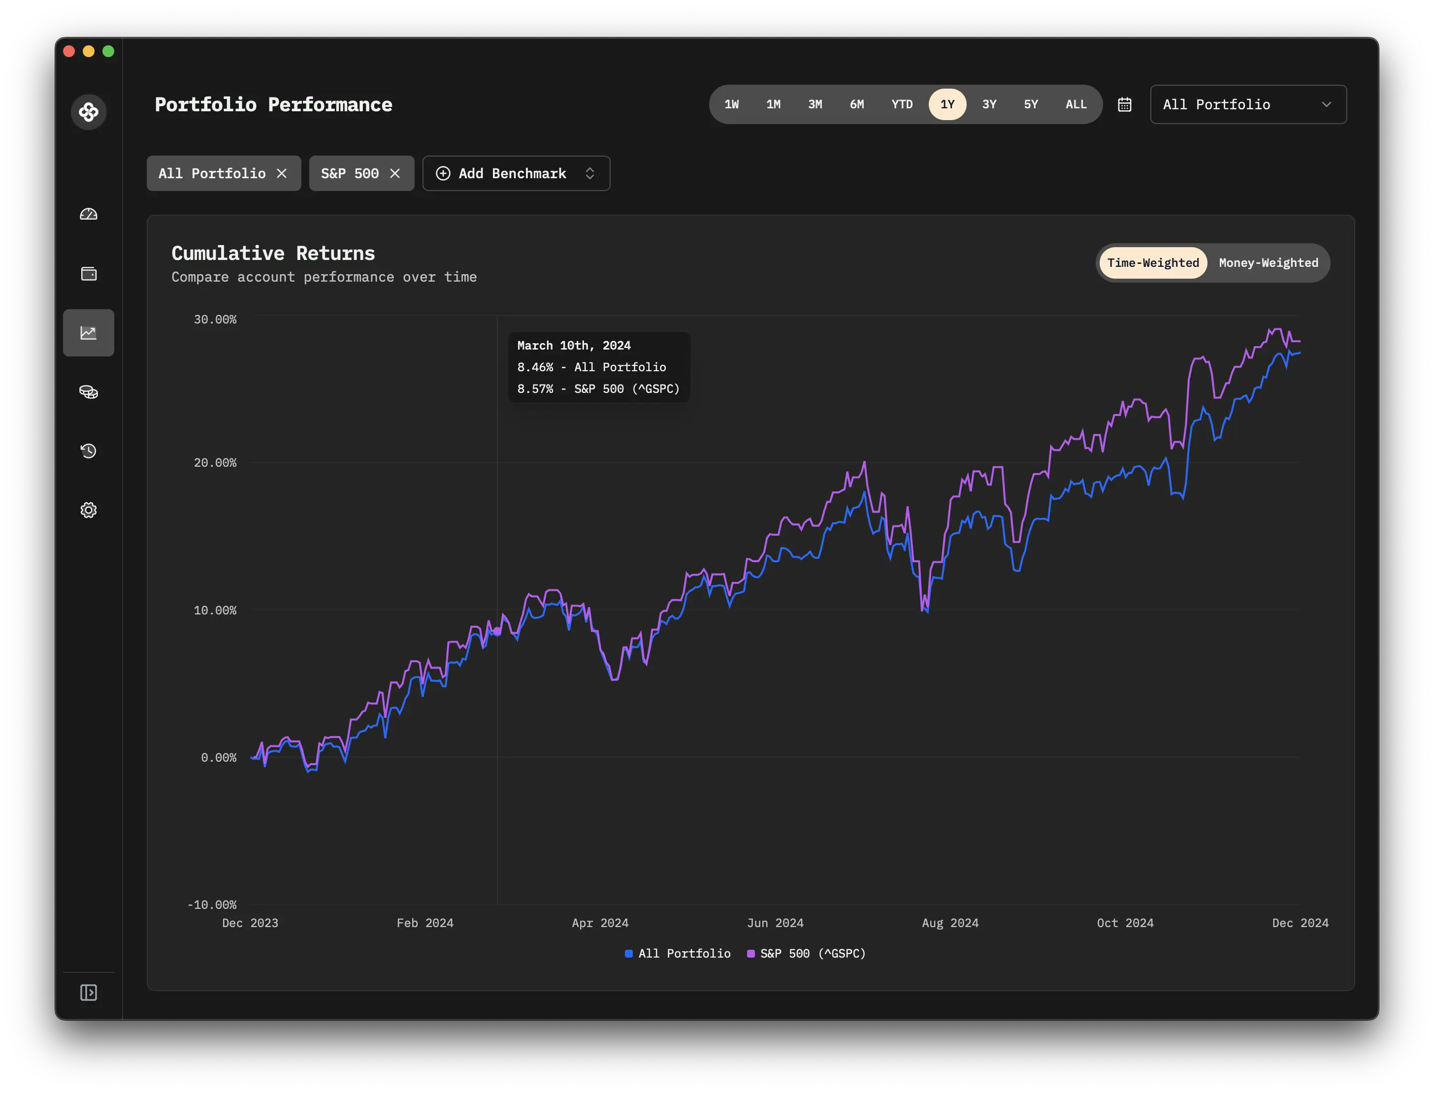Click the green macOS maximize button
1434x1093 pixels.
108,51
